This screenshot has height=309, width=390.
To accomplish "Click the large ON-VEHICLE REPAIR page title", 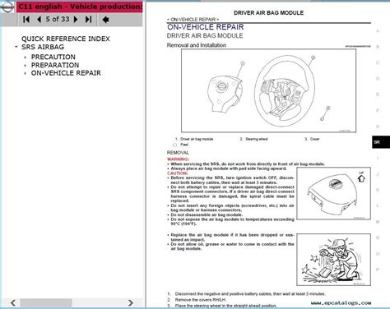I will 206,27.
